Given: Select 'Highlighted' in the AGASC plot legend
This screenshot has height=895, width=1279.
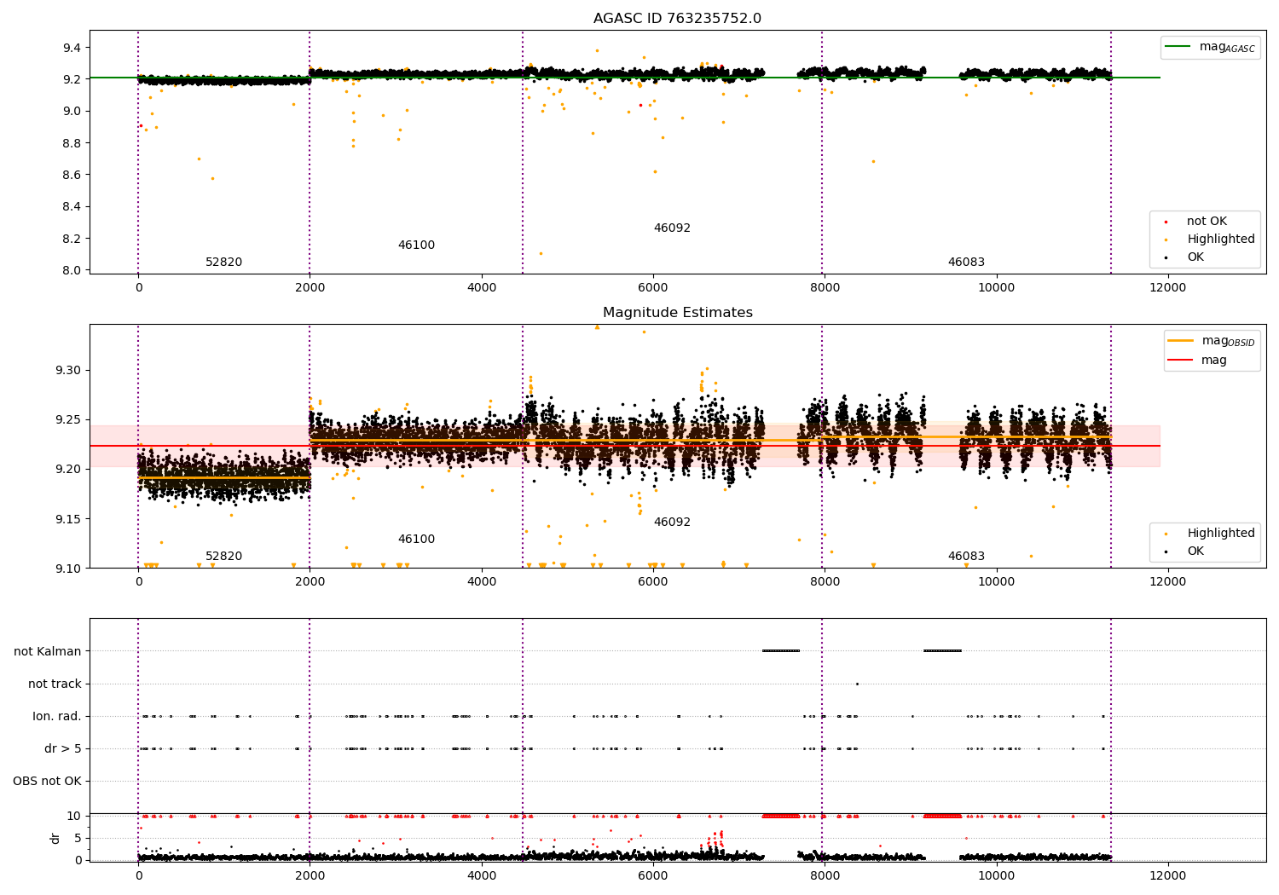Looking at the screenshot, I should [1220, 240].
